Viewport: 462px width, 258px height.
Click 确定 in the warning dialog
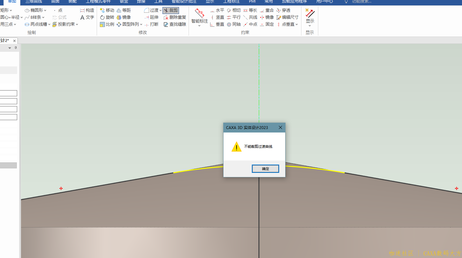point(265,169)
